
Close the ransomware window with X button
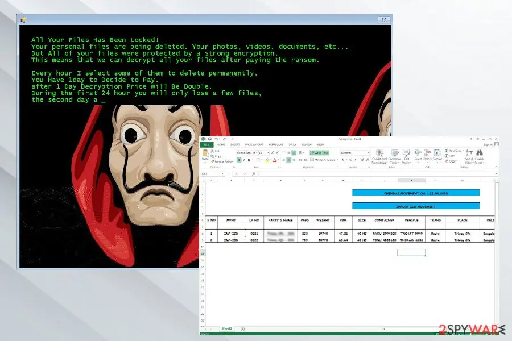pyautogui.click(x=385, y=20)
